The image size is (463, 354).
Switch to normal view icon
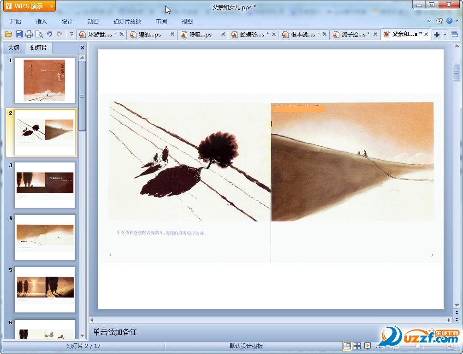(347, 346)
